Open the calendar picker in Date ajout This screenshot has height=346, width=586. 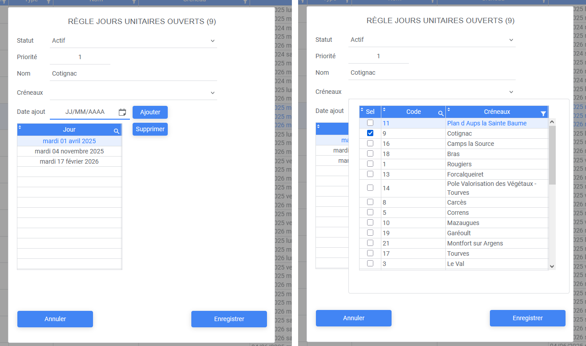tap(122, 112)
